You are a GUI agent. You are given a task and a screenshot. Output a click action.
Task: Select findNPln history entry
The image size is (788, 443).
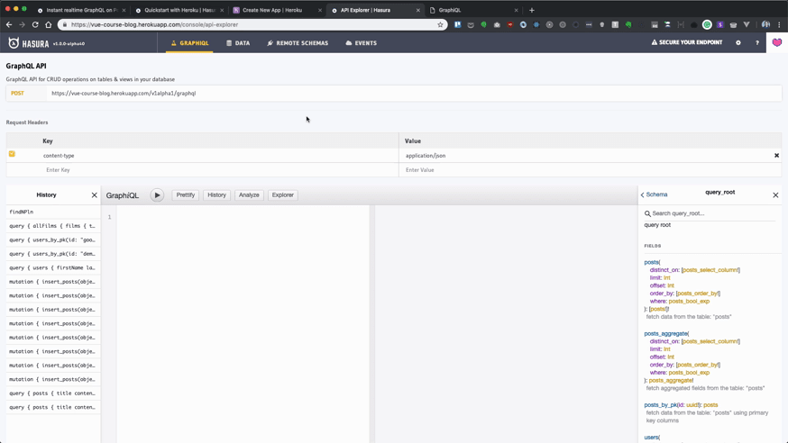(53, 212)
